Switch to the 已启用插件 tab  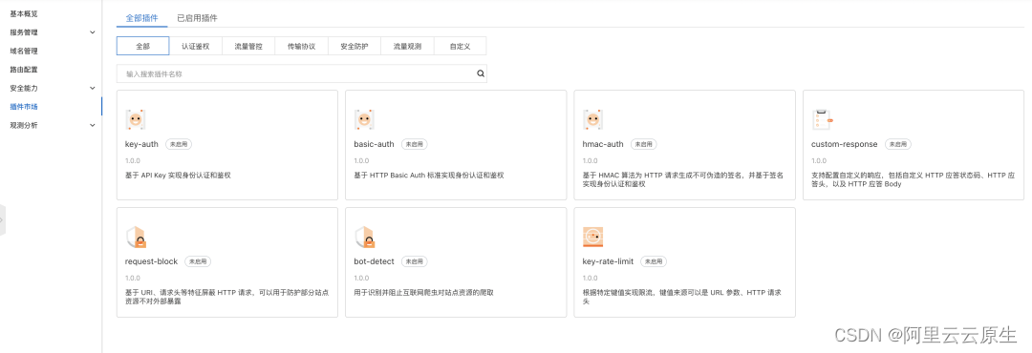198,18
